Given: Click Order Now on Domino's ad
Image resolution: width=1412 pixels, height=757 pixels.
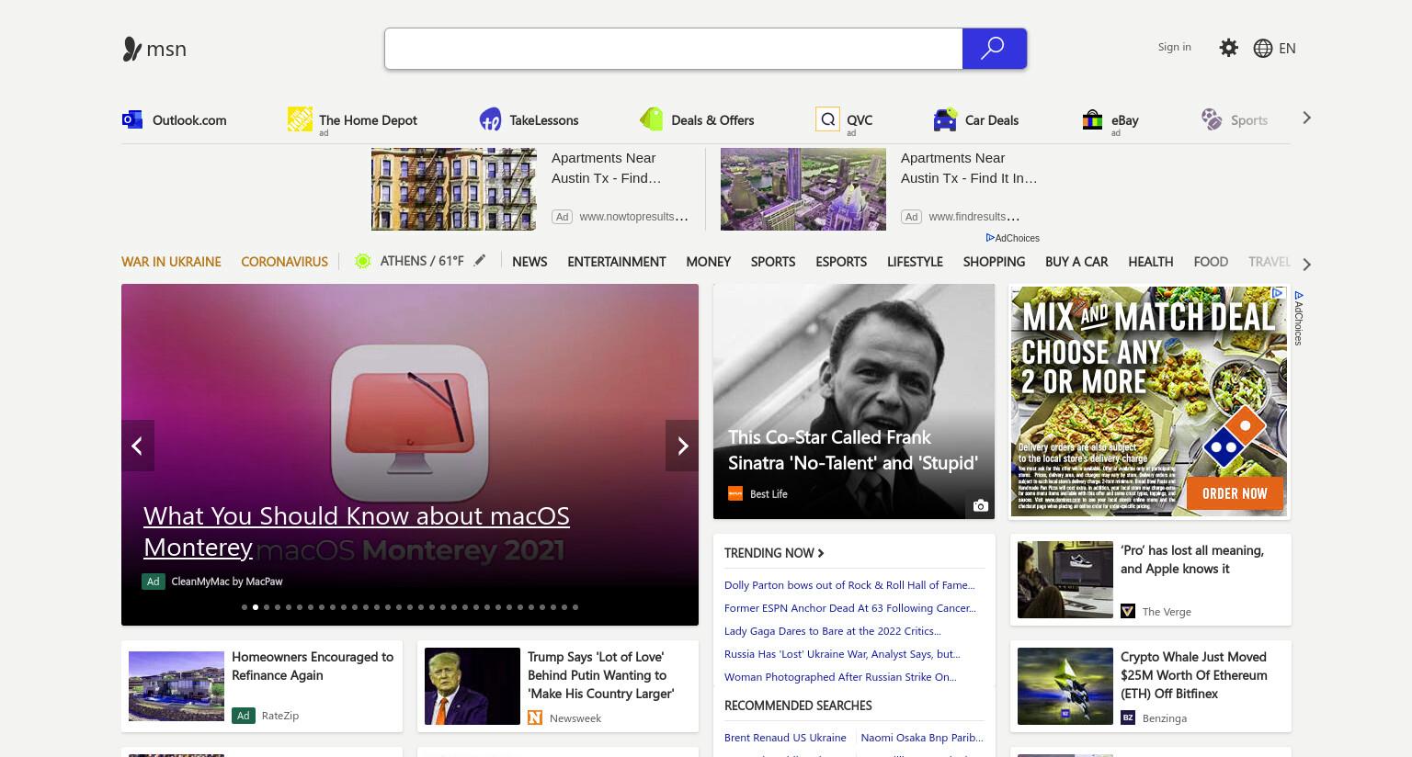Looking at the screenshot, I should [1234, 493].
